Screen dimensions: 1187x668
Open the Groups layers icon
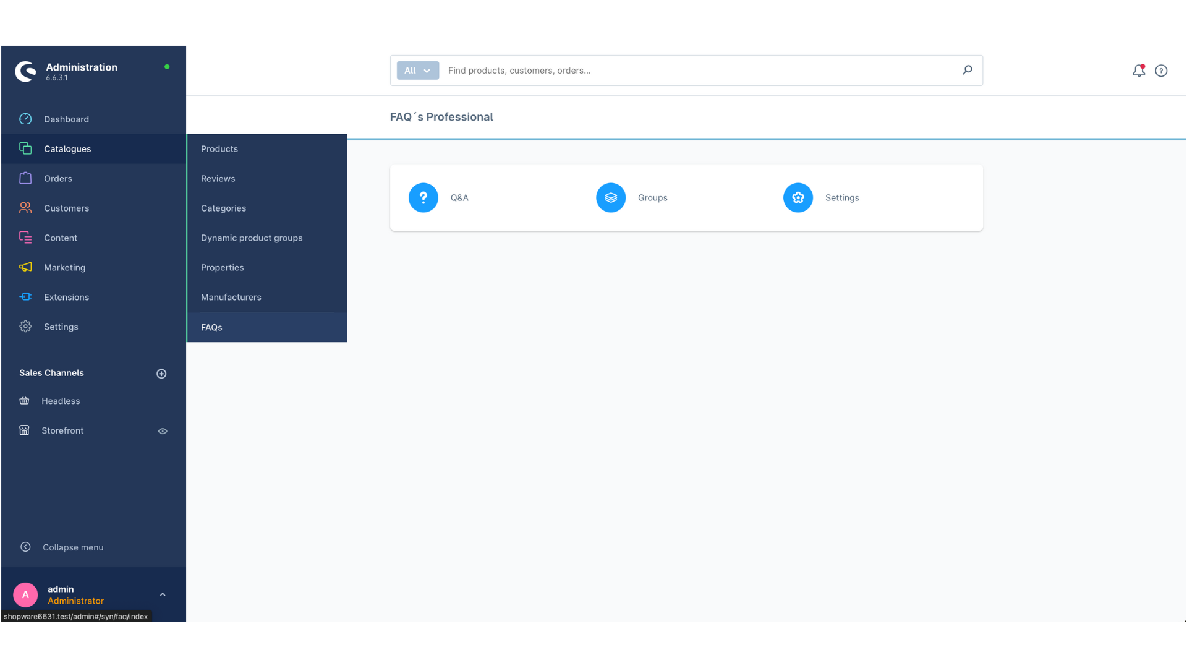[610, 198]
